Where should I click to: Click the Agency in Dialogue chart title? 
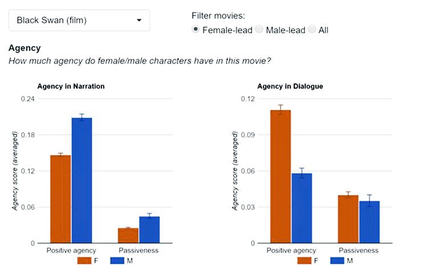click(x=290, y=86)
